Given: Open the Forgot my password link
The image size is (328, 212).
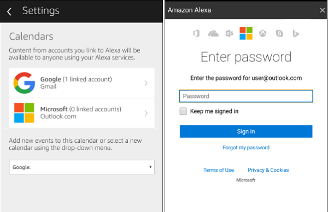Looking at the screenshot, I should 246,148.
